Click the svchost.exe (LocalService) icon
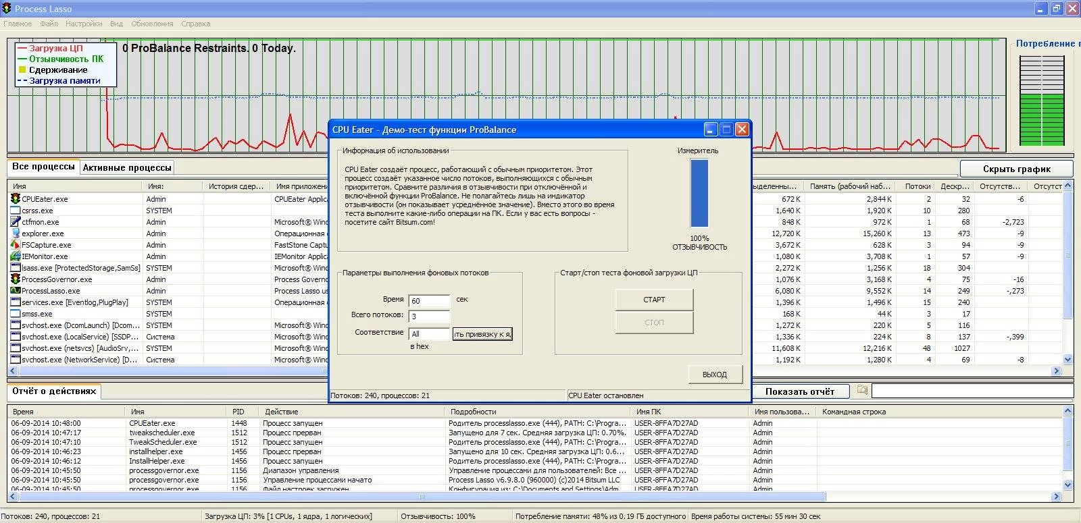 (16, 336)
